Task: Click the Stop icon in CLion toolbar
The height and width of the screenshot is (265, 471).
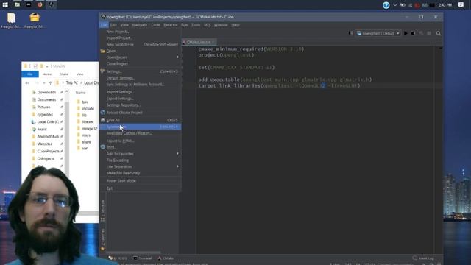Action: pyautogui.click(x=429, y=33)
